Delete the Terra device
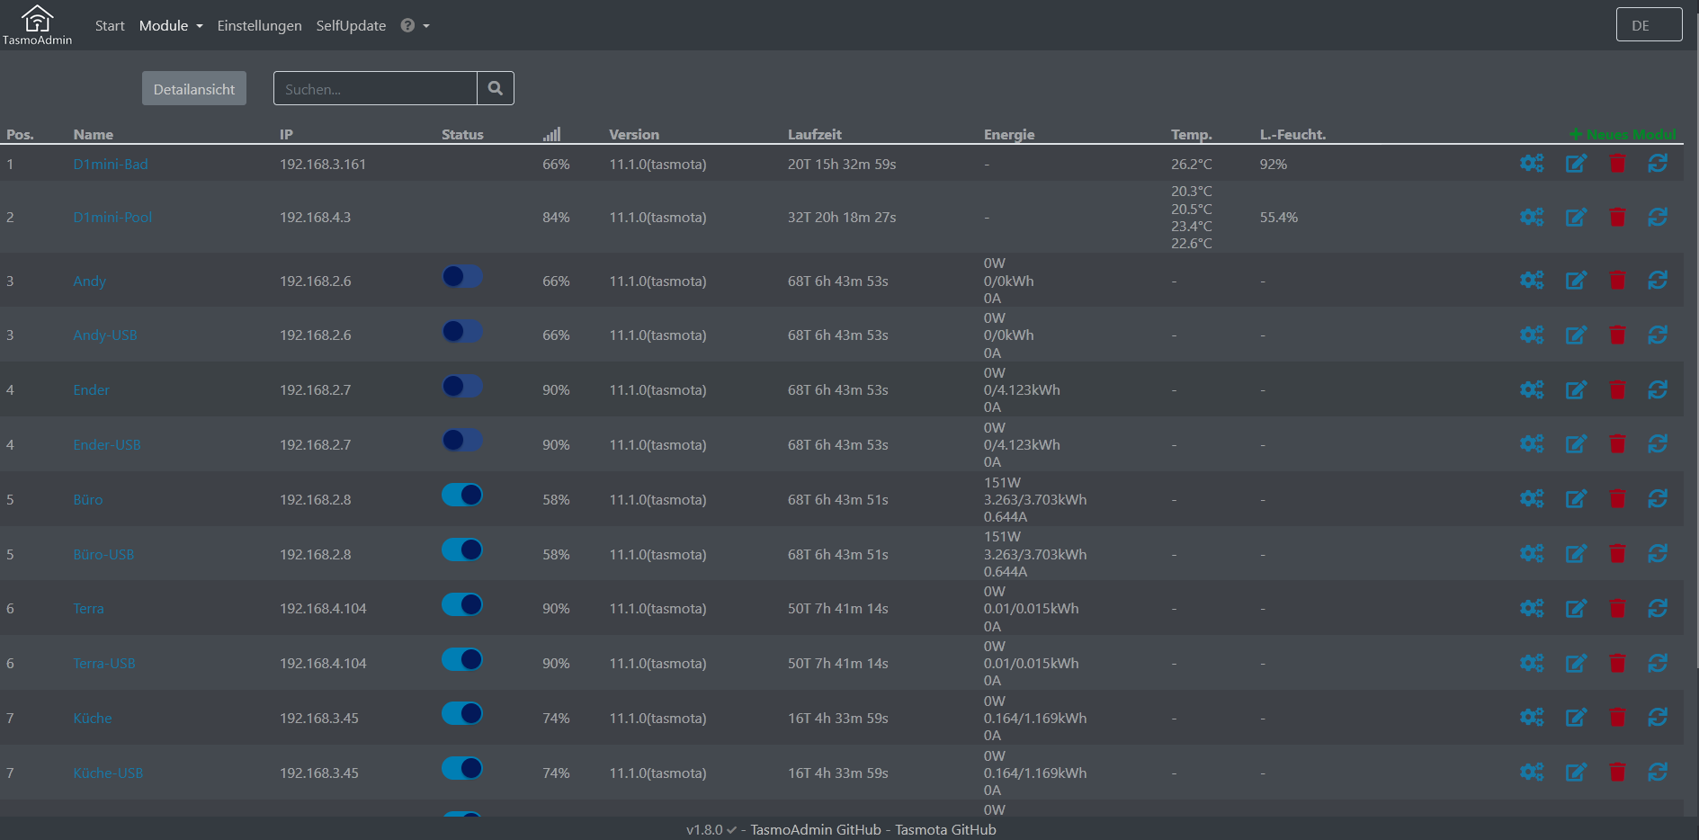Image resolution: width=1699 pixels, height=840 pixels. pyautogui.click(x=1617, y=608)
